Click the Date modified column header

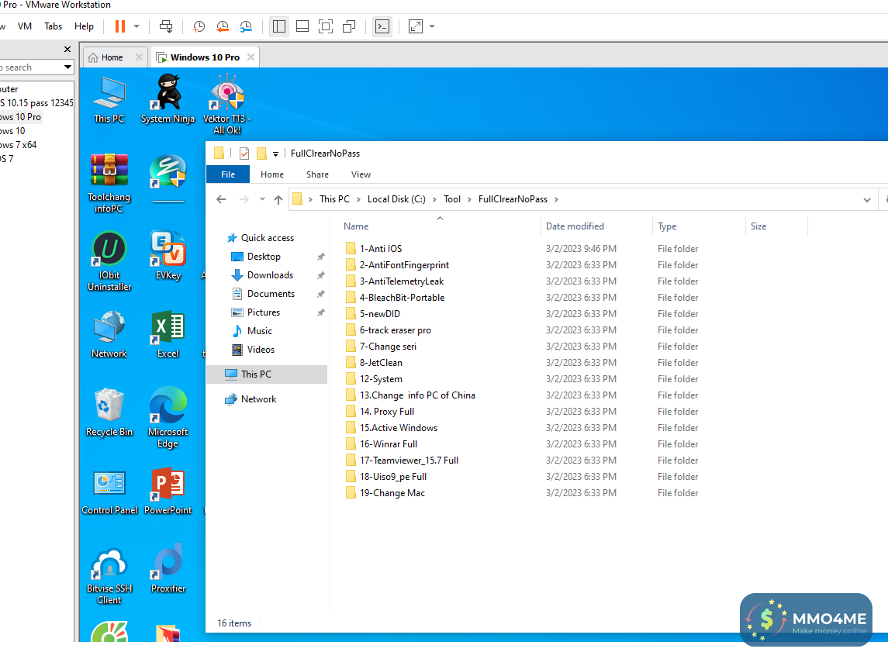coord(575,226)
